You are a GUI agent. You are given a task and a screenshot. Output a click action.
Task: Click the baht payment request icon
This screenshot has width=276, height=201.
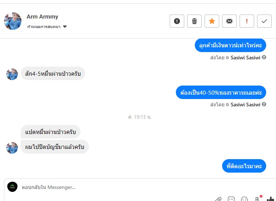pos(257,199)
